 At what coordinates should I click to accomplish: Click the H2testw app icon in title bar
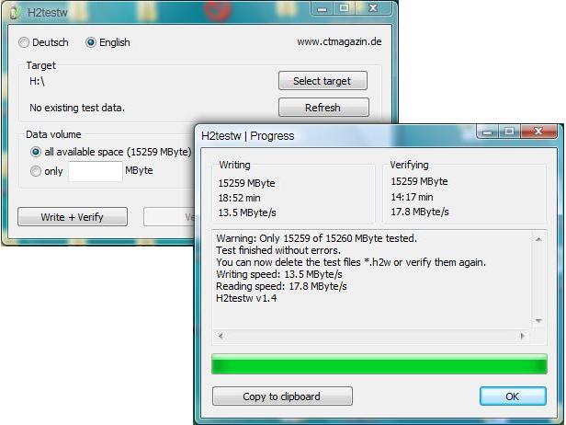[x=15, y=12]
